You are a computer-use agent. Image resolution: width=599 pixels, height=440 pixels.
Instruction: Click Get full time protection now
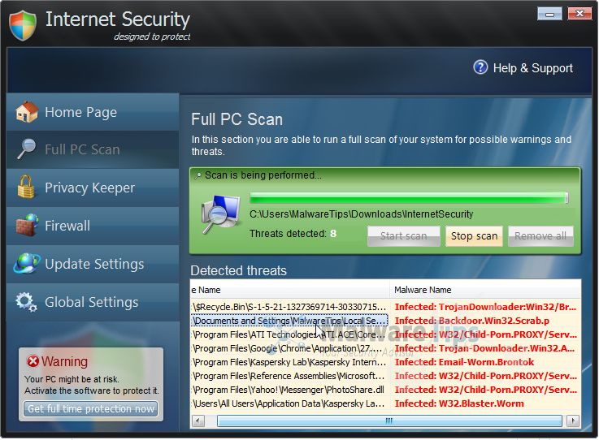pos(91,409)
